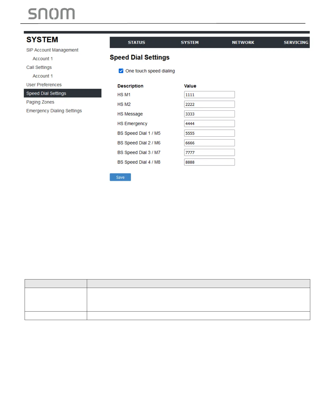Switch to the NETWORK tab
The width and height of the screenshot is (324, 420).
coord(243,42)
